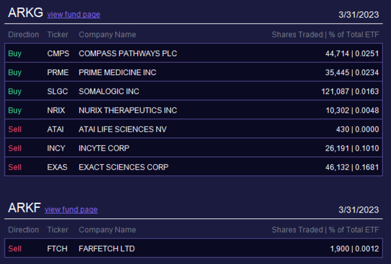The height and width of the screenshot is (264, 391).
Task: Open the ARKG view fund page link
Action: [74, 14]
